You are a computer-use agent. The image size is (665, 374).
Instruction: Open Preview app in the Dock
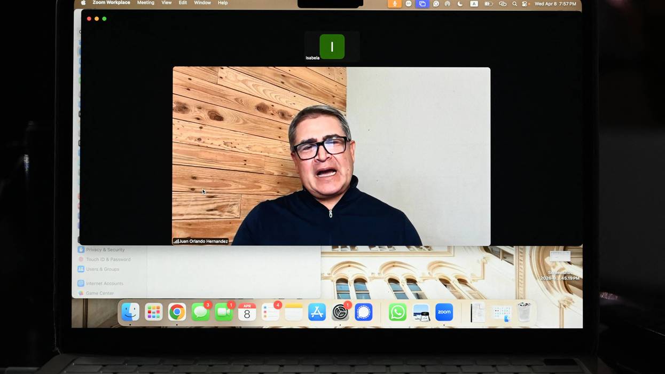(421, 312)
